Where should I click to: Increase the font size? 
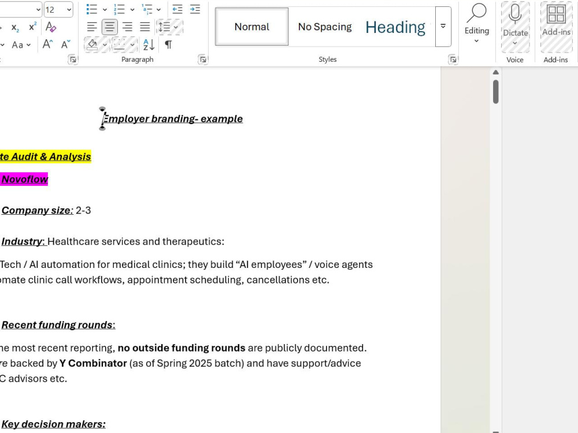point(47,44)
